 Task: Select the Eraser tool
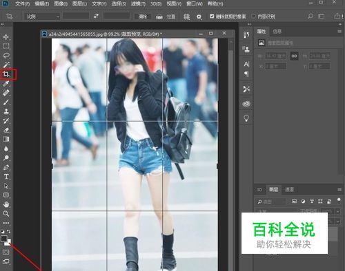tap(6, 130)
